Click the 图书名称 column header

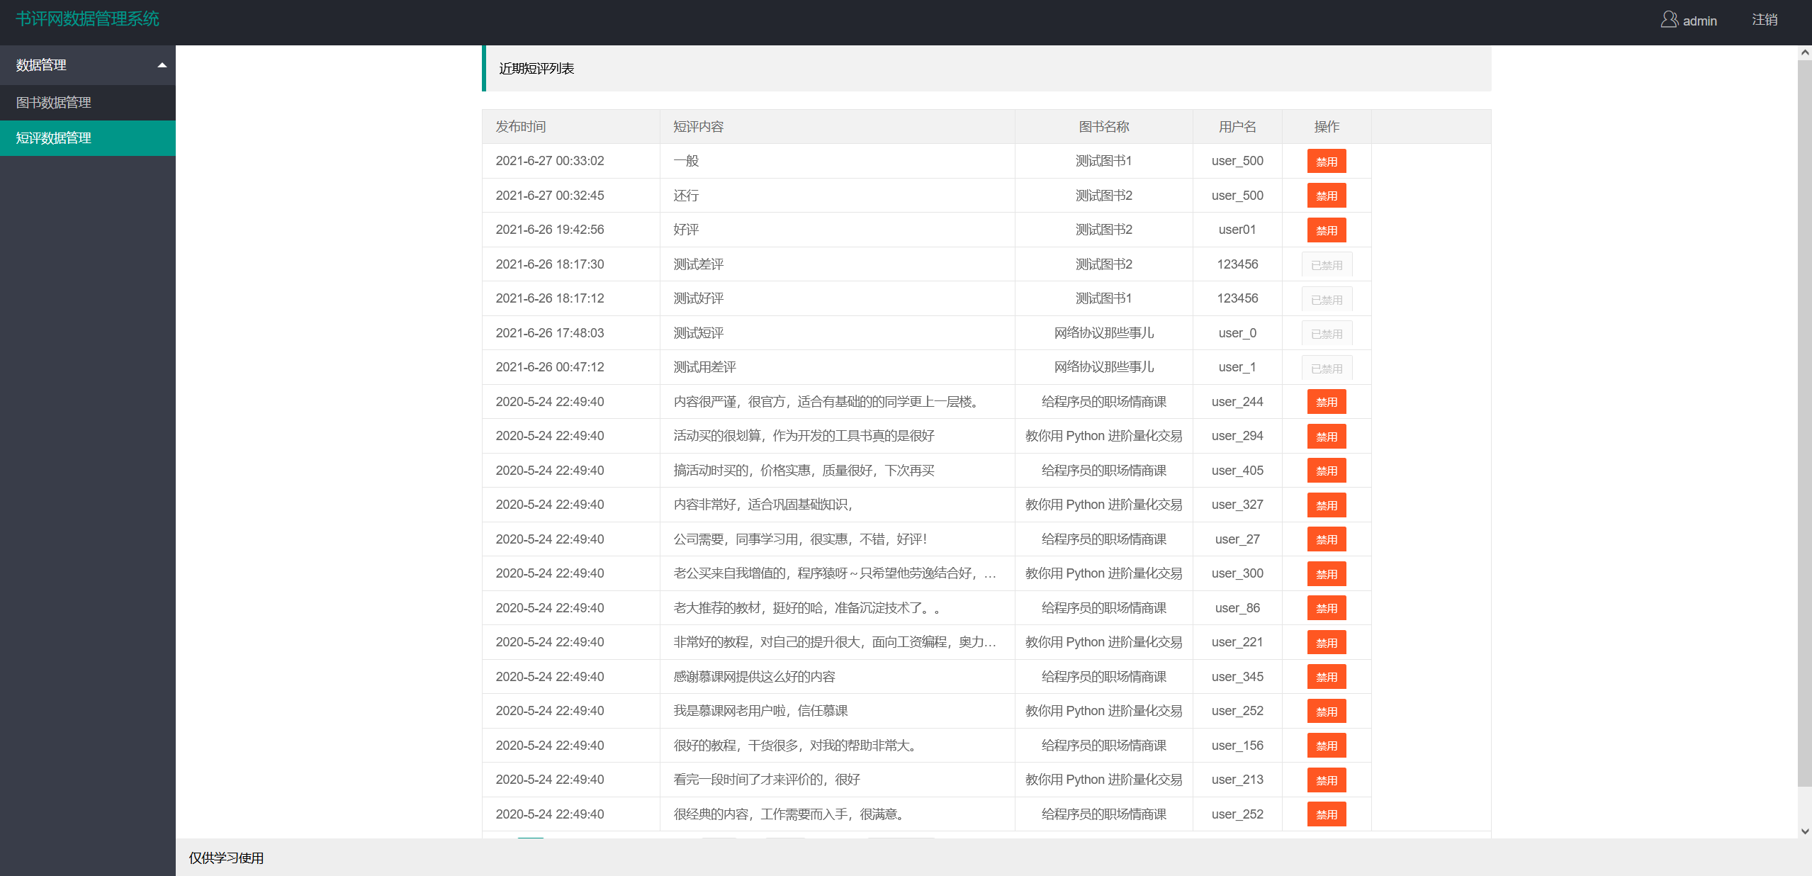[x=1104, y=127]
